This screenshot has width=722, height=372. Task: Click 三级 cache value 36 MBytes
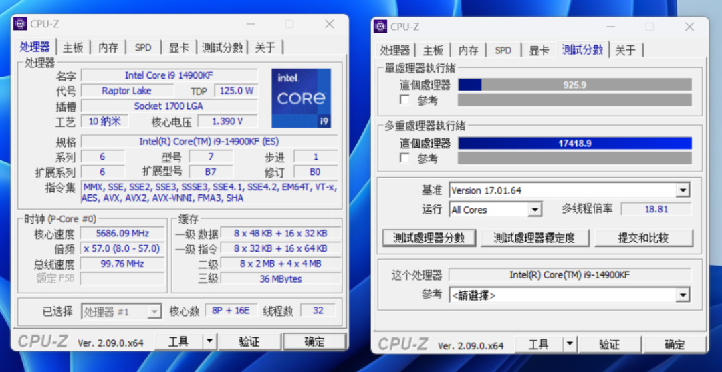(x=281, y=278)
